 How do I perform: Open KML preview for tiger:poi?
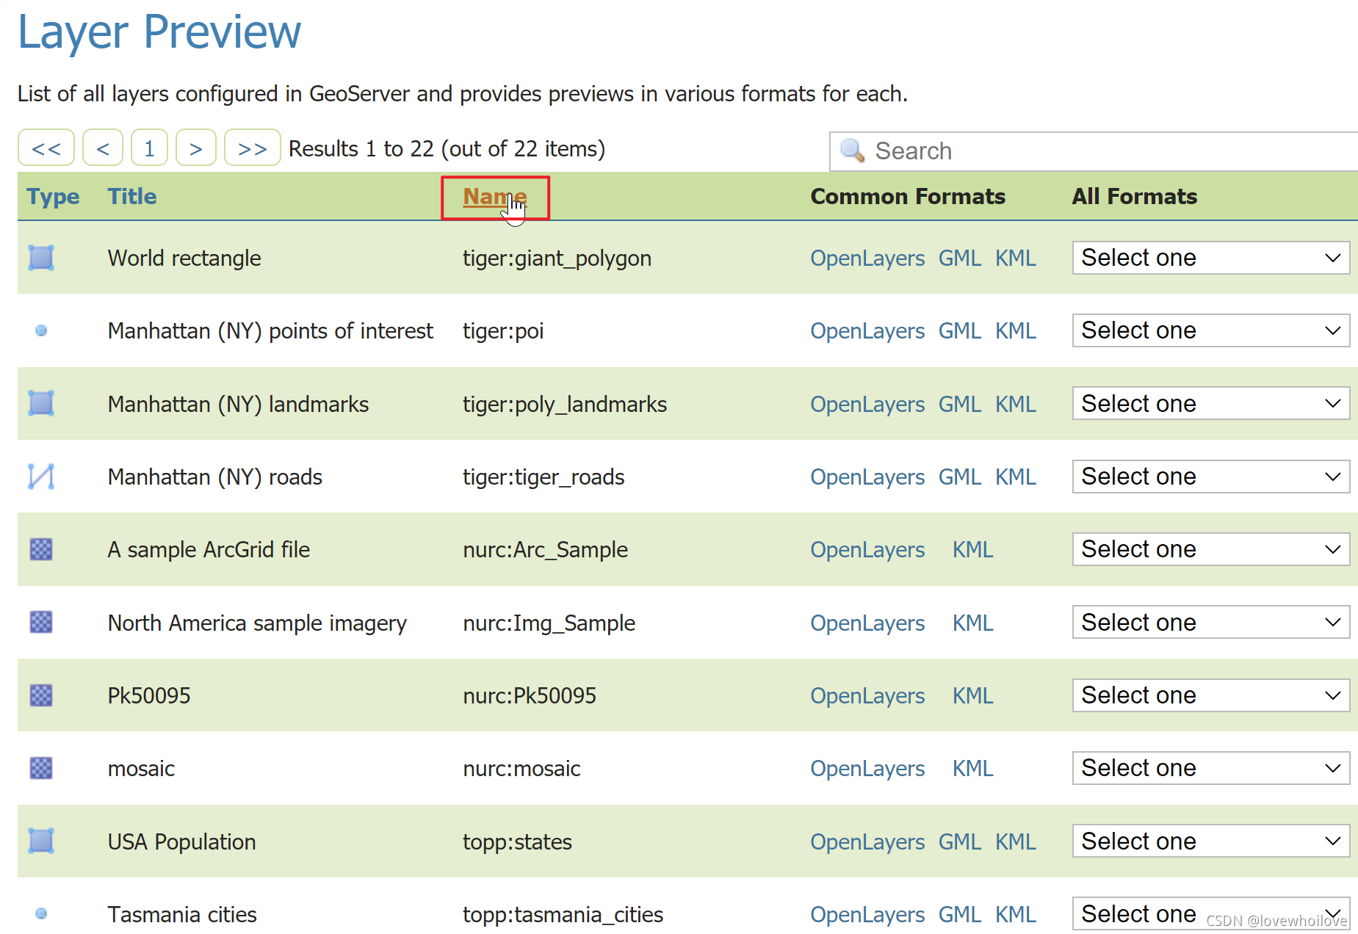tap(1016, 331)
